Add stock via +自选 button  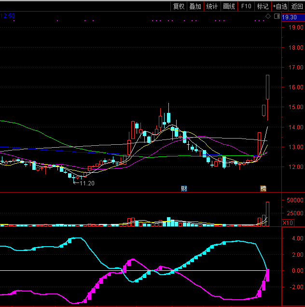pos(280,6)
